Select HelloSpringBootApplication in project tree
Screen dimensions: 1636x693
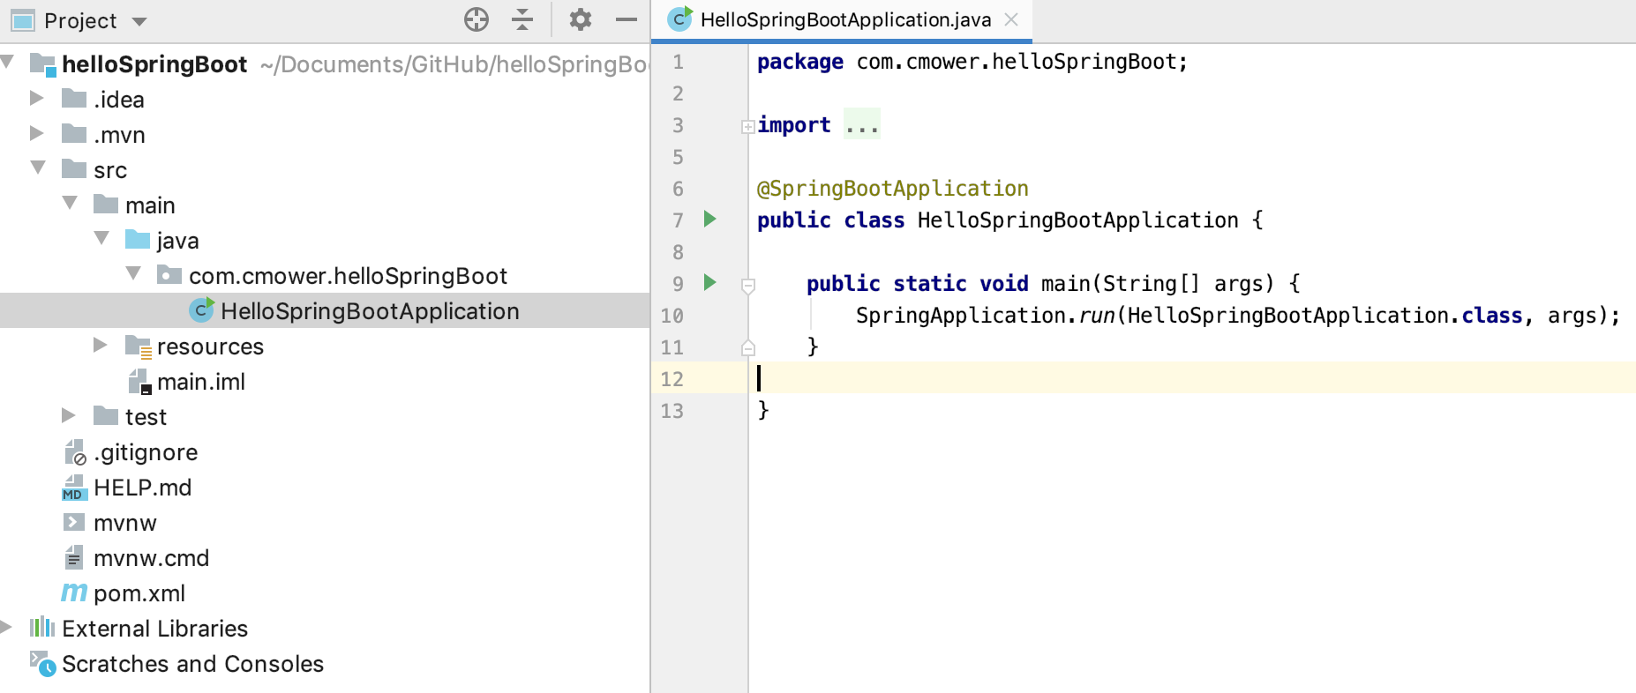pos(370,311)
